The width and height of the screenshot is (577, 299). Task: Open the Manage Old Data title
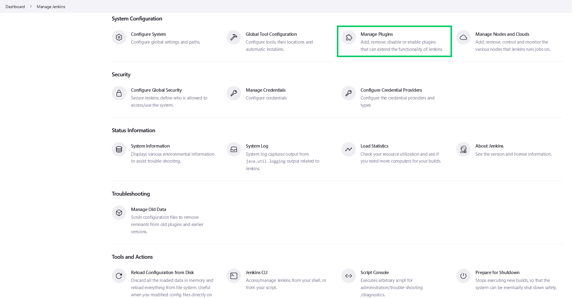(x=148, y=209)
